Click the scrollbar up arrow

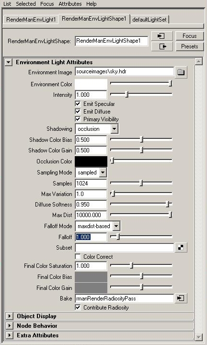(199, 62)
